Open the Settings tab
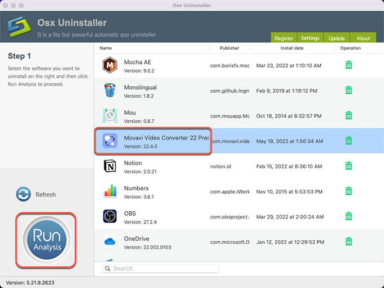The image size is (384, 288). 310,37
